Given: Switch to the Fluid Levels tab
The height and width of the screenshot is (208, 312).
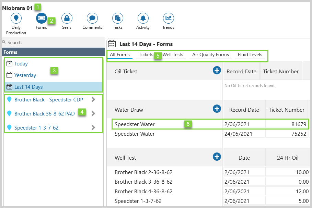Looking at the screenshot, I should tap(250, 55).
